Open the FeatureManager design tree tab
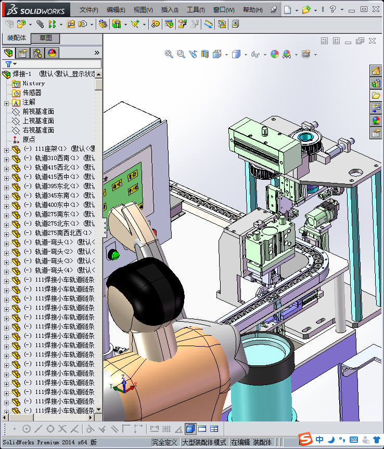384x449 pixels. point(9,52)
